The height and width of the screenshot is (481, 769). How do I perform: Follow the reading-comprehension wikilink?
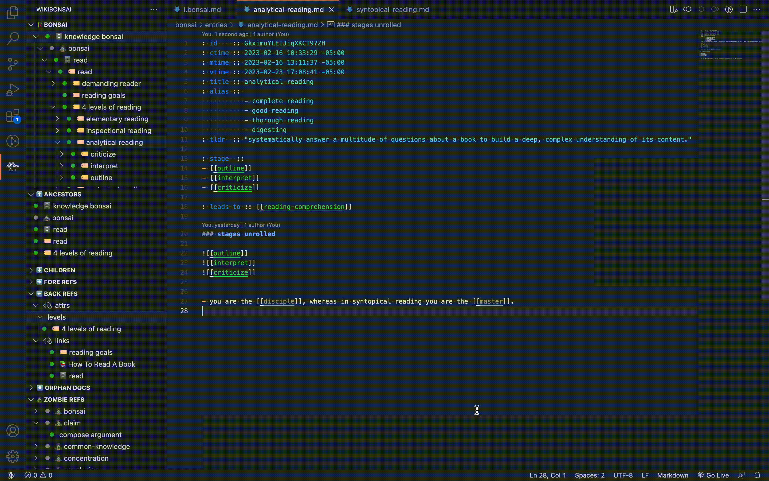tap(304, 207)
